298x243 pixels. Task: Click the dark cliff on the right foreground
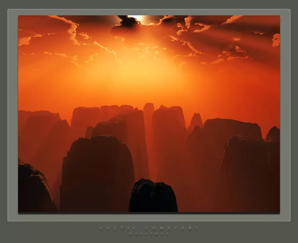[249, 175]
